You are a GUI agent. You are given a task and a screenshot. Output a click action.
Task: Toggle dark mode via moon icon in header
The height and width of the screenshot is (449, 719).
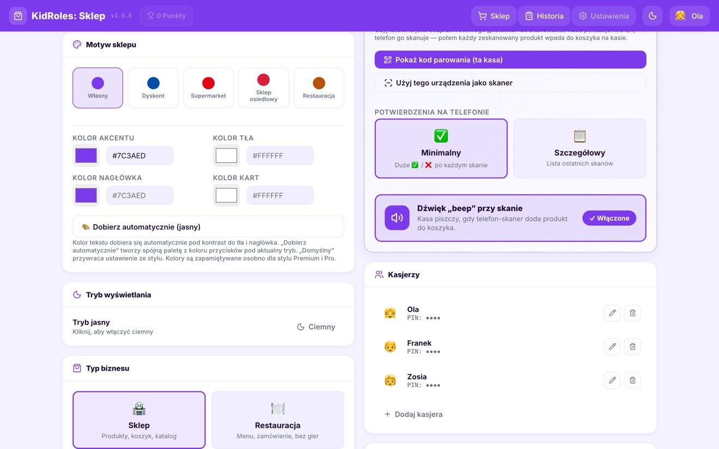click(x=653, y=16)
